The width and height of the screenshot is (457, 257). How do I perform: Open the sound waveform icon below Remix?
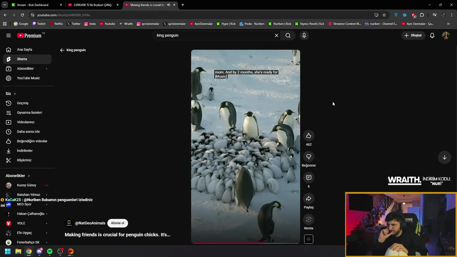coord(308,239)
